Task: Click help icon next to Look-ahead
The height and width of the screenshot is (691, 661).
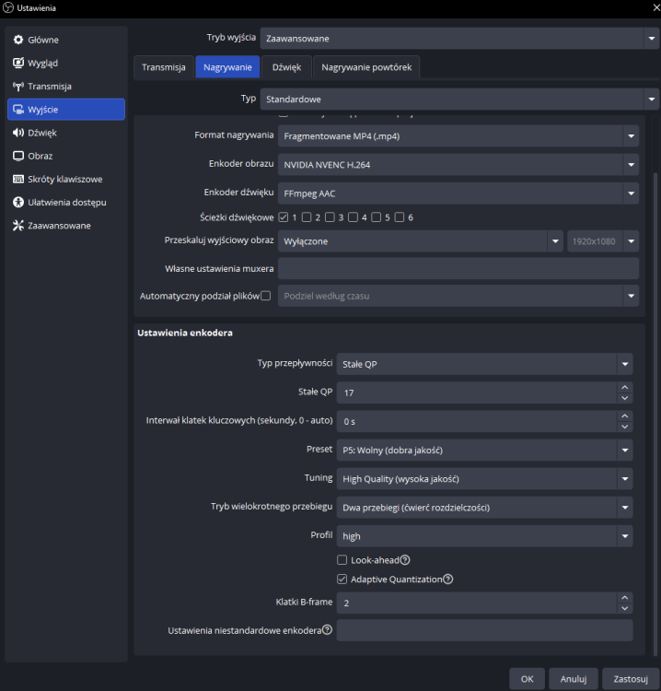Action: (x=405, y=560)
